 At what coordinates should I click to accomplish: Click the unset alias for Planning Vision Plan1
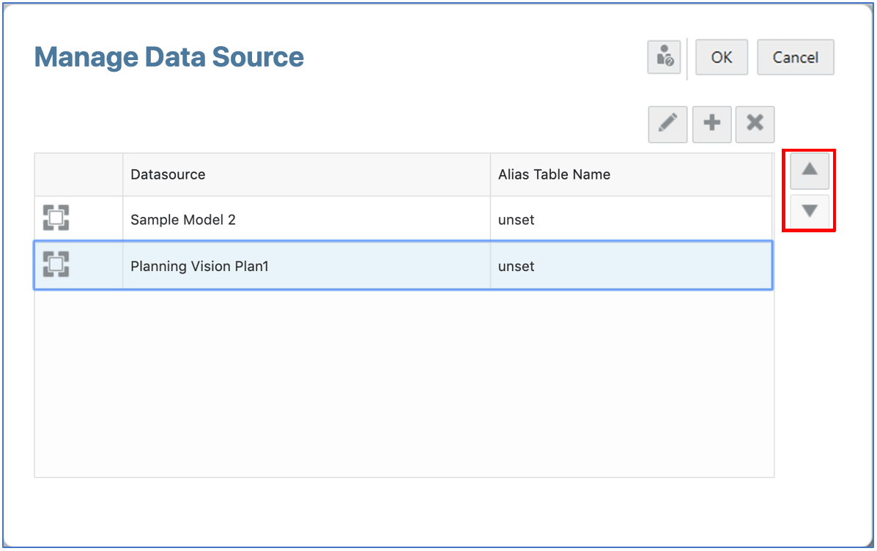pos(517,266)
